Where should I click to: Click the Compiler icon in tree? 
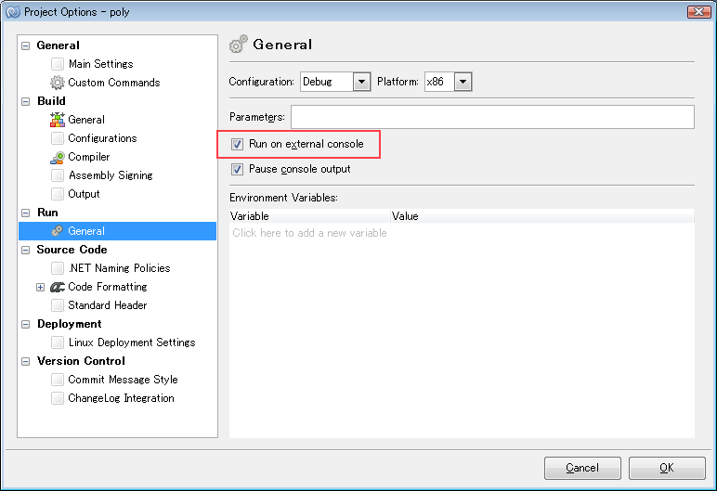(58, 157)
